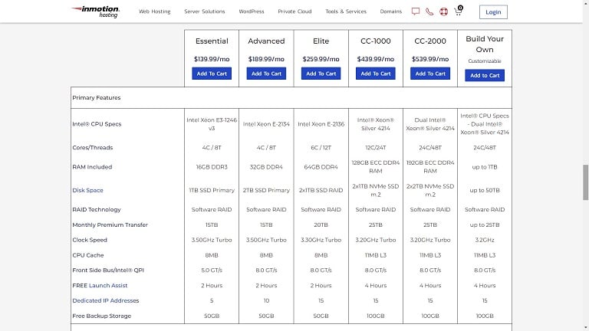The height and width of the screenshot is (331, 589).
Task: Add the Elite plan to cart
Action: (321, 74)
